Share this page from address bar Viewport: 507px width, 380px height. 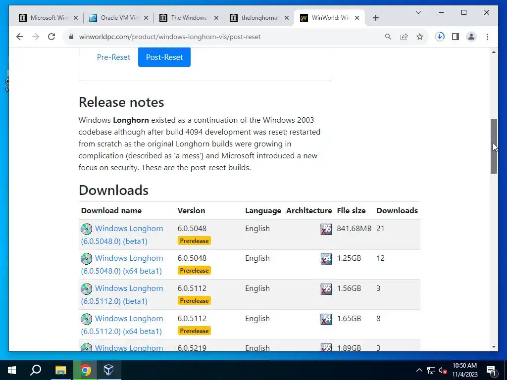coord(404,37)
